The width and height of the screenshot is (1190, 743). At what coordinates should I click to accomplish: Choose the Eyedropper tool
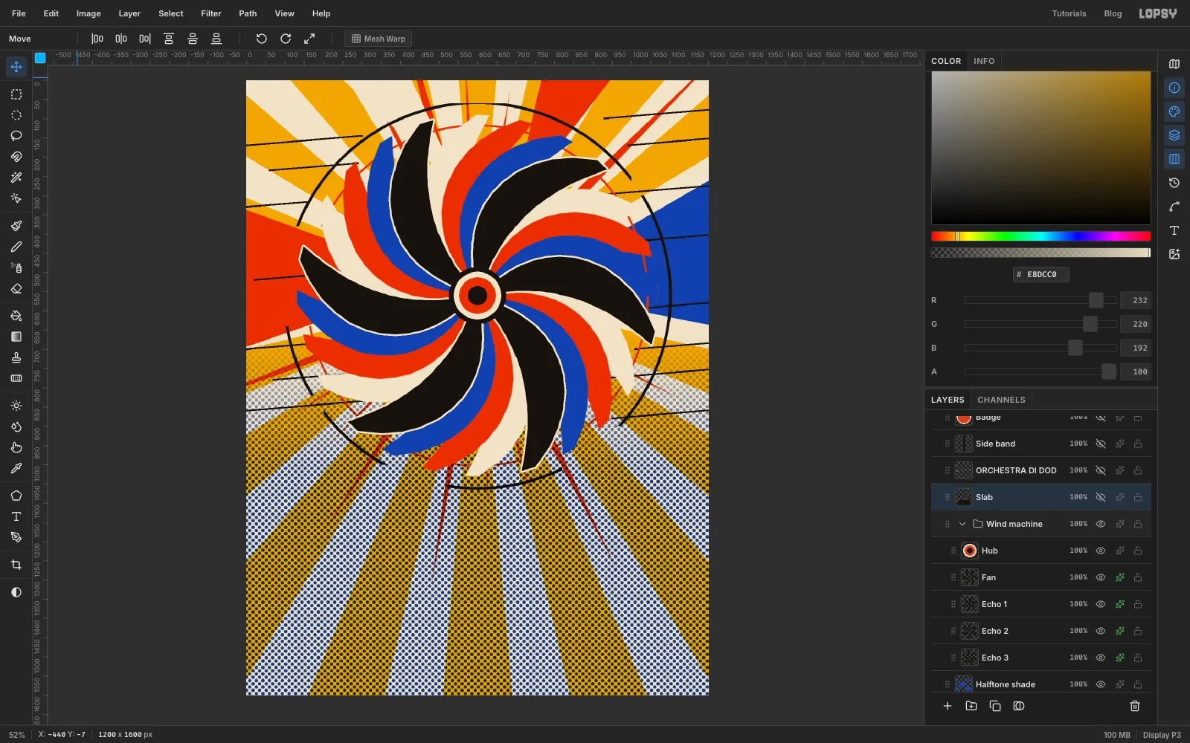pyautogui.click(x=16, y=468)
